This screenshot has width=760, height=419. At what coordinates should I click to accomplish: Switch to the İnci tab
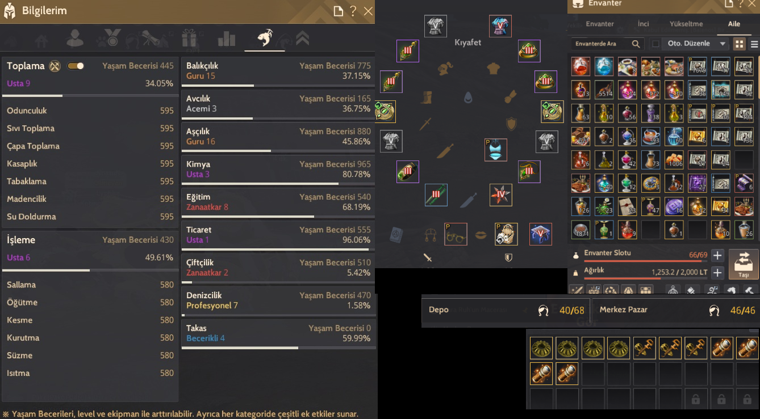coord(643,24)
